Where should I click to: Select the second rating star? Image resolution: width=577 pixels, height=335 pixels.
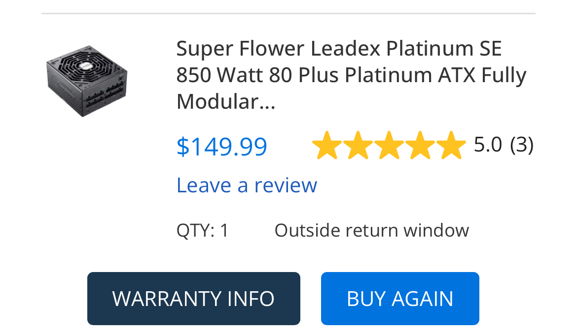pos(358,144)
